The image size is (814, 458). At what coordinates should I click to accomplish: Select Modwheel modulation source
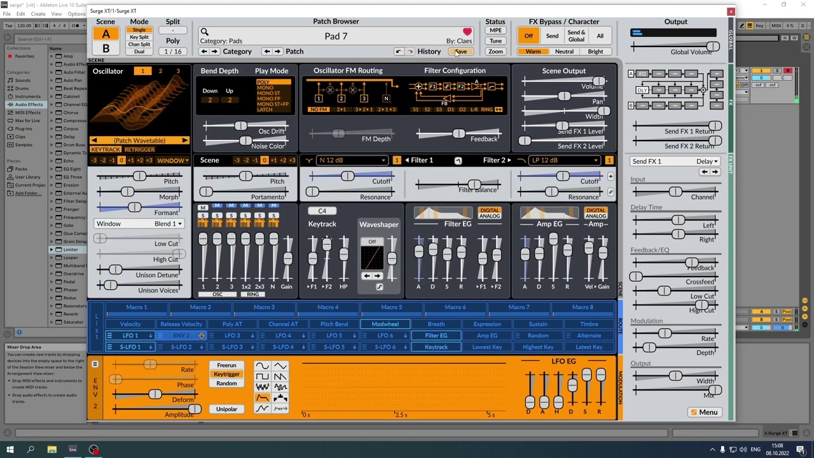(x=385, y=324)
